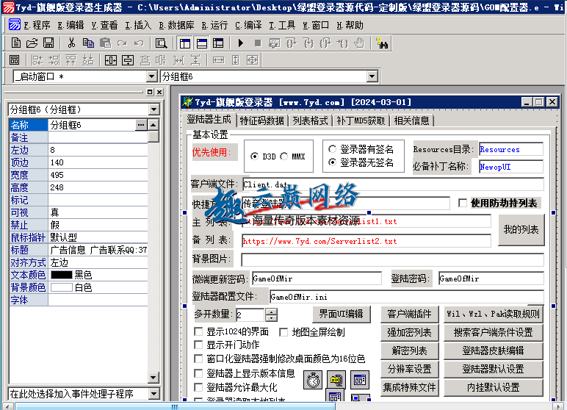
Task: Click the black 文本颜色 color swatch
Action: (61, 275)
